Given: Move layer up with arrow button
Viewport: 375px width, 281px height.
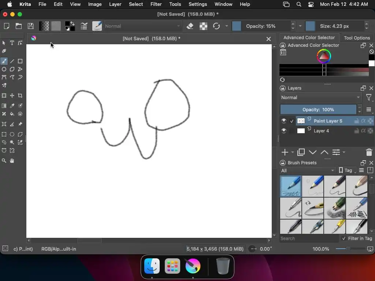Looking at the screenshot, I should coord(324,152).
